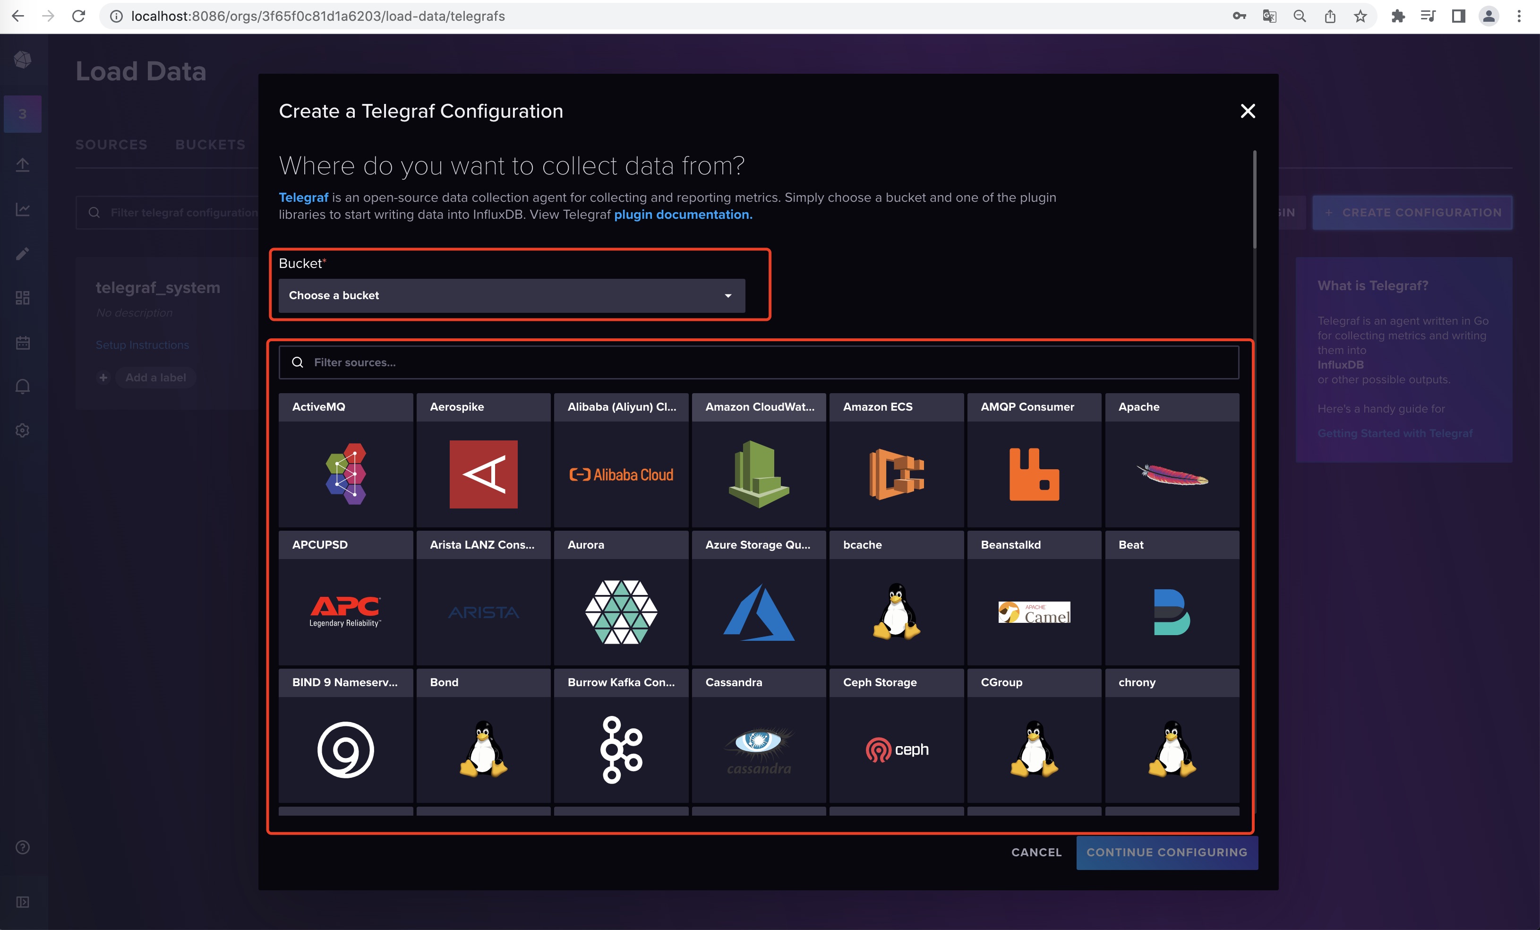Click the Create Configuration button
The width and height of the screenshot is (1540, 930).
pyautogui.click(x=1412, y=213)
